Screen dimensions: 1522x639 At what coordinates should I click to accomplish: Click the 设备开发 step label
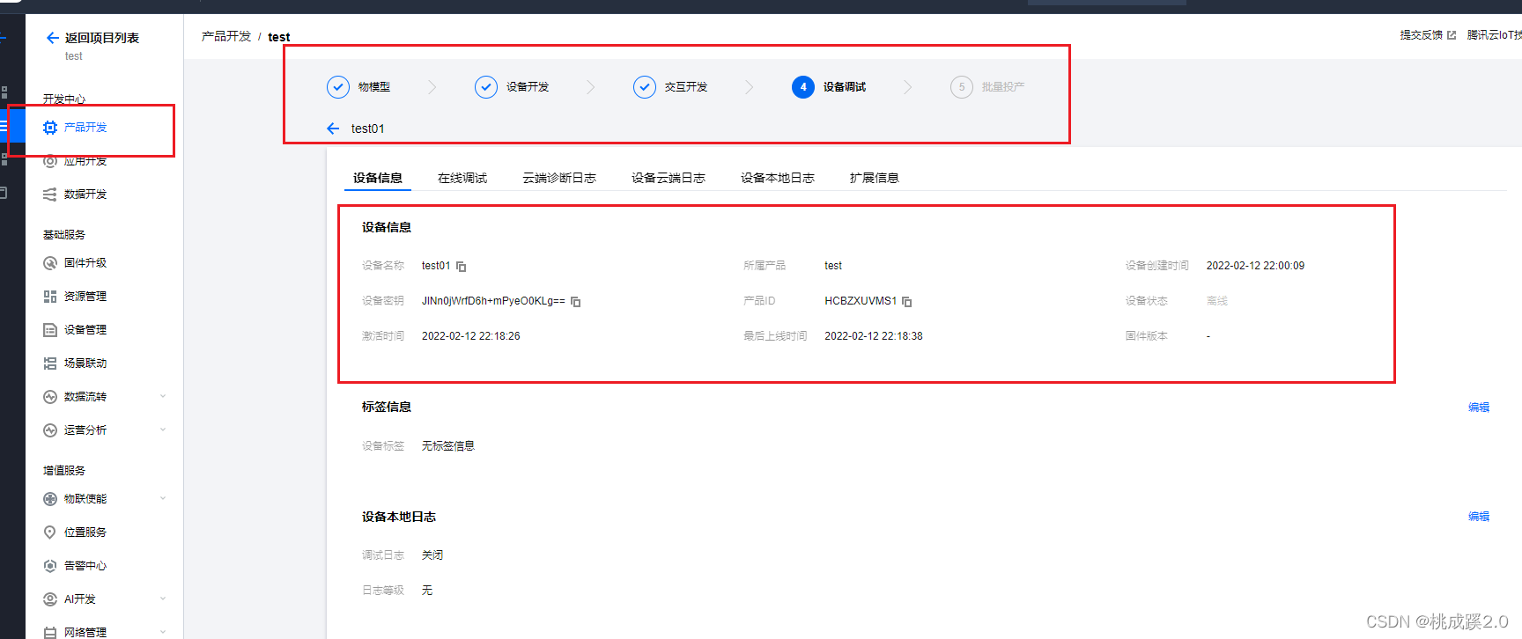tap(528, 87)
